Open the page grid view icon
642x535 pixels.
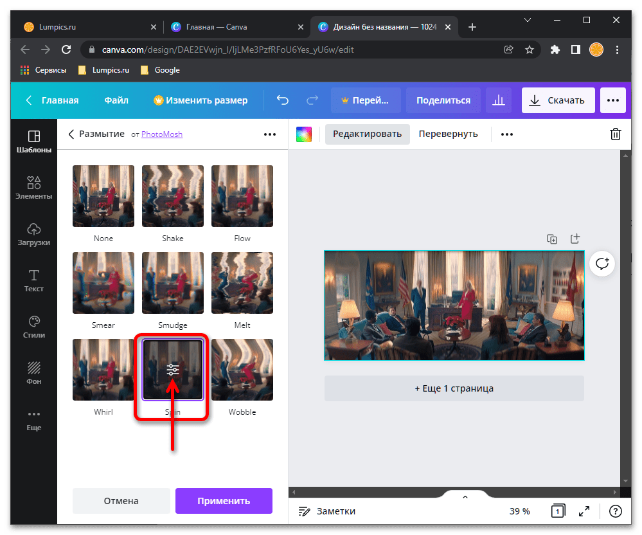click(558, 511)
